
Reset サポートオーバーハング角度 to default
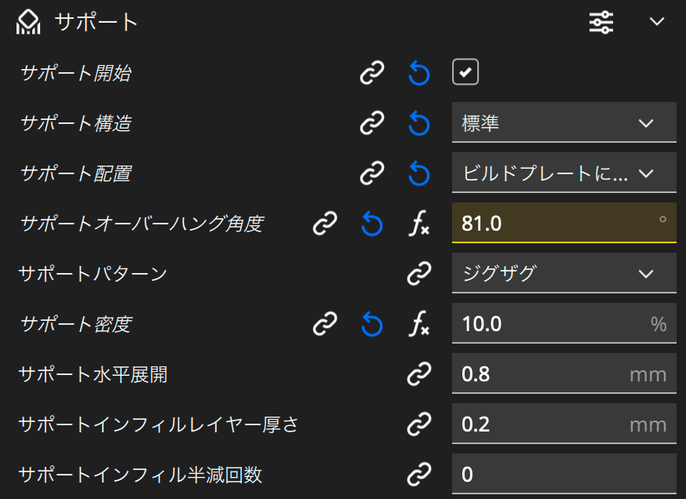372,224
